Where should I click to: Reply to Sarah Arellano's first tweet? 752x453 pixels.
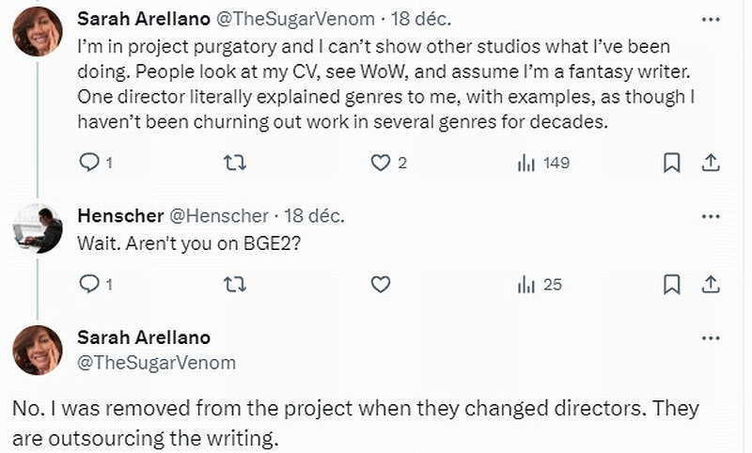point(89,163)
